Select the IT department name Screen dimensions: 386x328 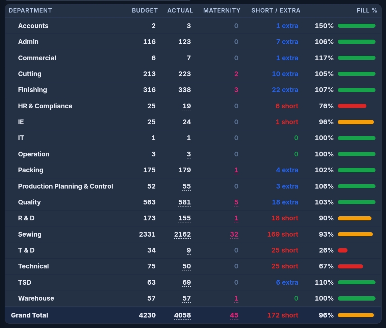21,138
